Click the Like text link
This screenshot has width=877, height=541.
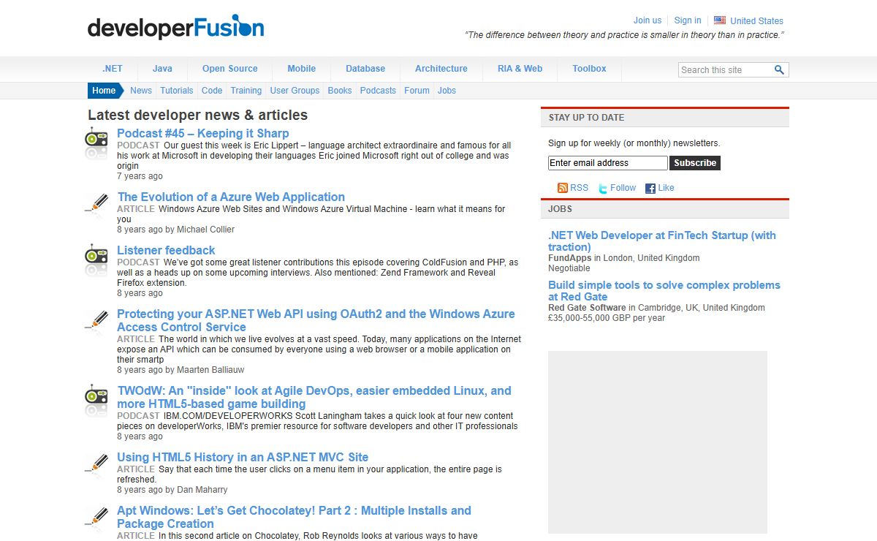point(666,188)
